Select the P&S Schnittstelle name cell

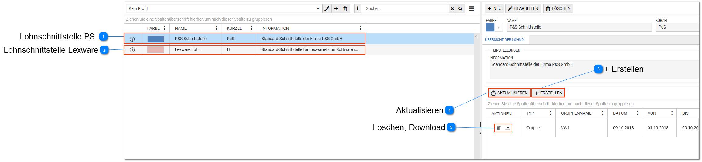pos(195,39)
